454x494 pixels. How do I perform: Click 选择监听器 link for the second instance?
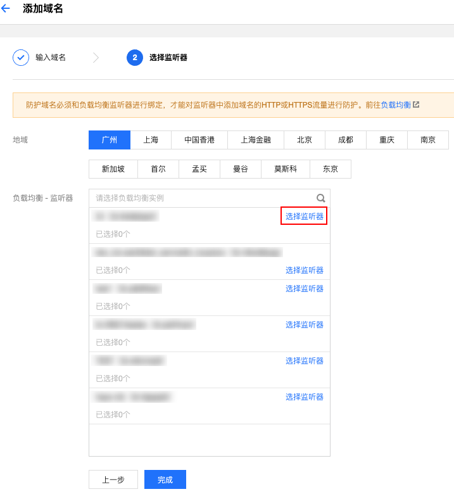[x=305, y=270]
